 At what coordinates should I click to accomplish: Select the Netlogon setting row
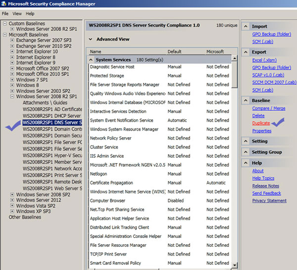pyautogui.click(x=160, y=174)
